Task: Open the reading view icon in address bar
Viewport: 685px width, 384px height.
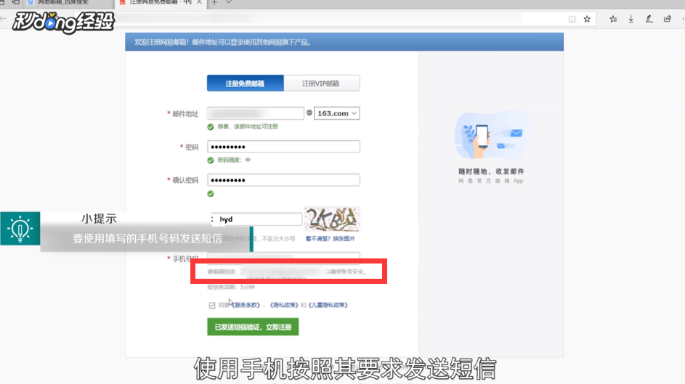Action: coord(572,19)
